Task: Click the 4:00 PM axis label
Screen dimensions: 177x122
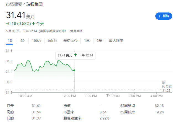Action: (157, 96)
